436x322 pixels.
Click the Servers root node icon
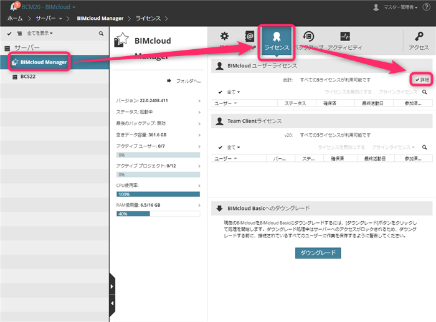pos(7,49)
